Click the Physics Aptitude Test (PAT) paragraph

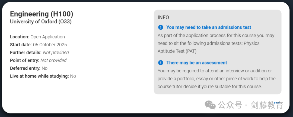(x=216, y=43)
